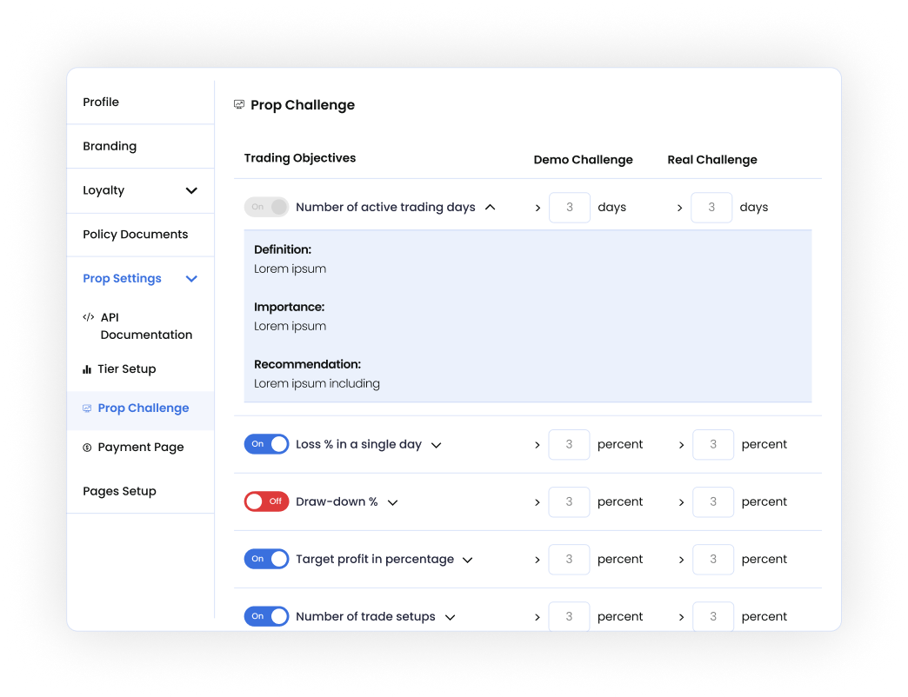
Task: Turn on the Draw-down % toggle
Action: pyautogui.click(x=266, y=501)
